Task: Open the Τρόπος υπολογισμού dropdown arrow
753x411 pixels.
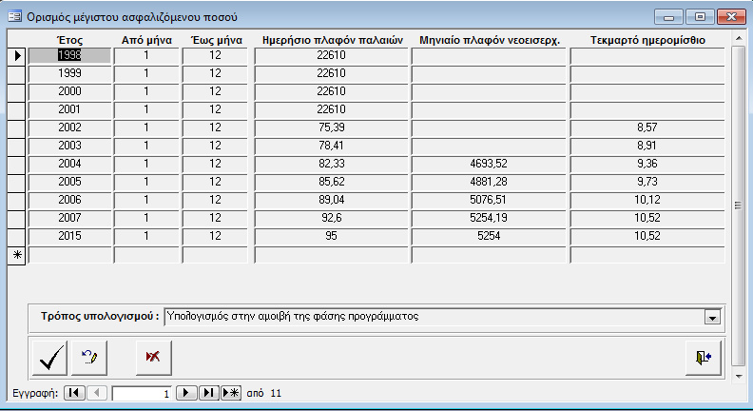Action: [x=711, y=317]
